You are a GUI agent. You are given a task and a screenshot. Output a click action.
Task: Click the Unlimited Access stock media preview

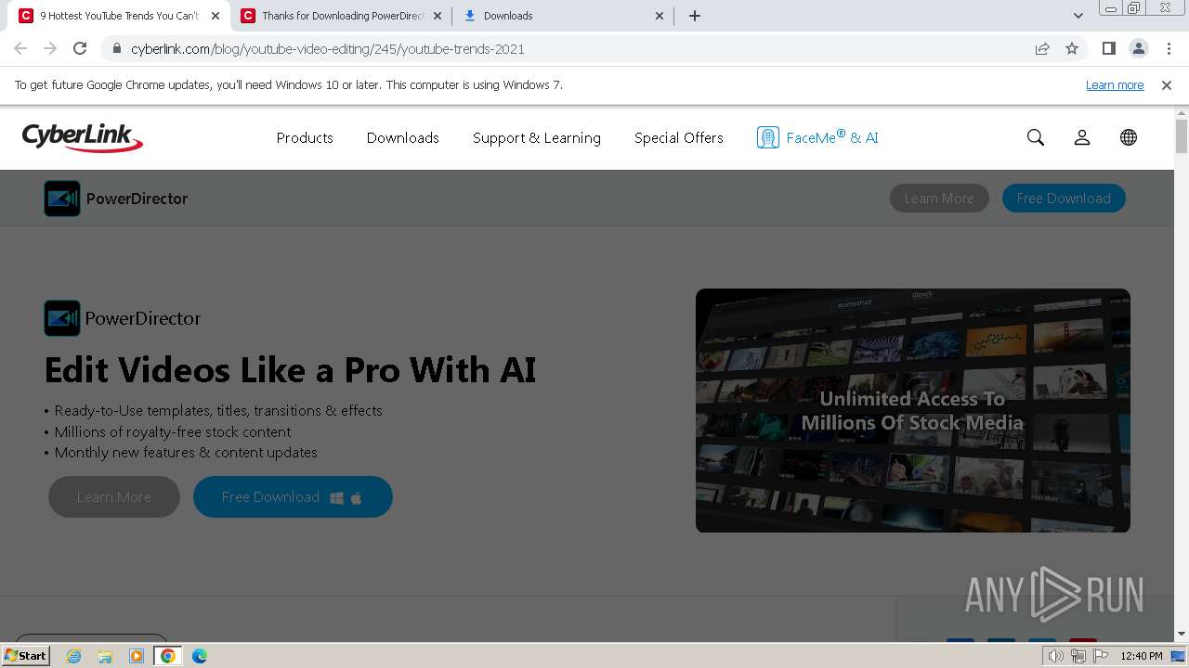913,410
